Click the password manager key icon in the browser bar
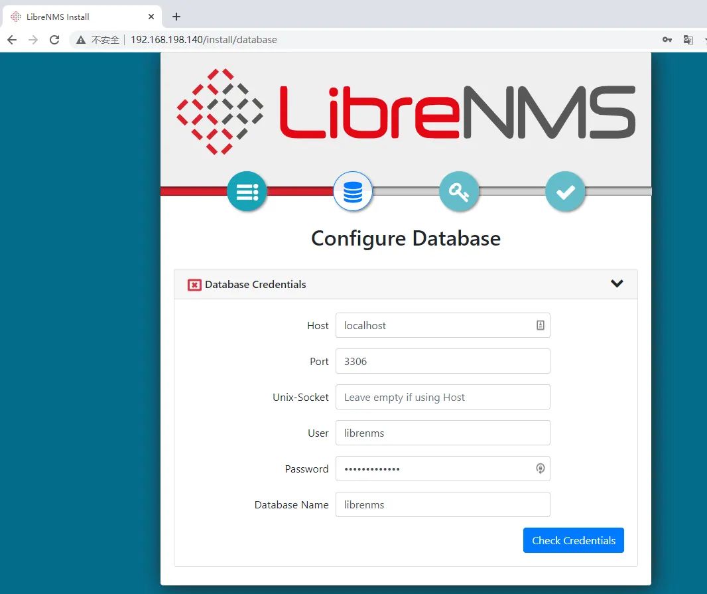Viewport: 707px width, 594px height. point(667,40)
